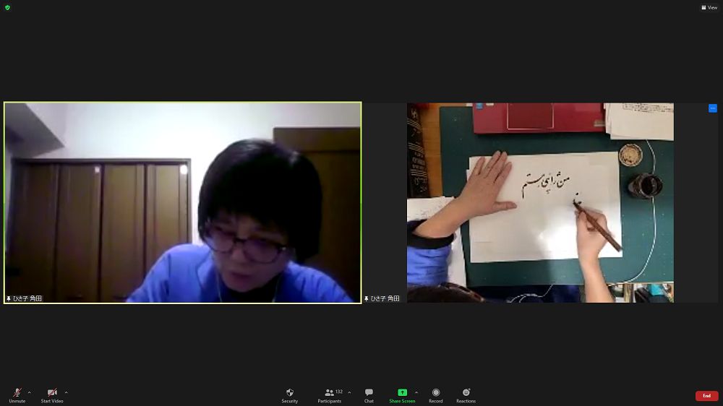The height and width of the screenshot is (406, 723).
Task: Click the green Share Screen icon
Action: (x=402, y=393)
